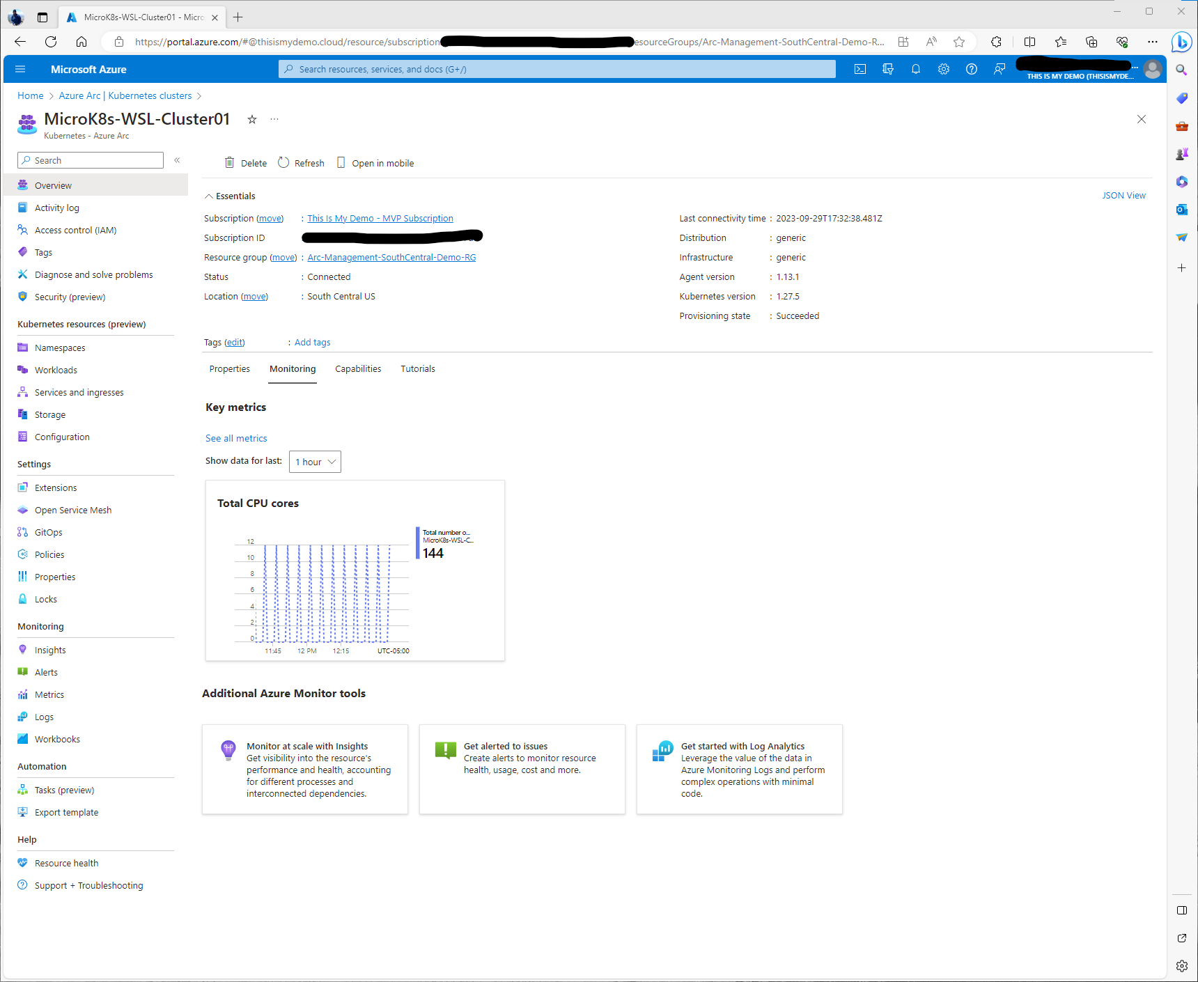Collapse the left sidebar menu
Screen dimensions: 1198x982
coord(177,160)
